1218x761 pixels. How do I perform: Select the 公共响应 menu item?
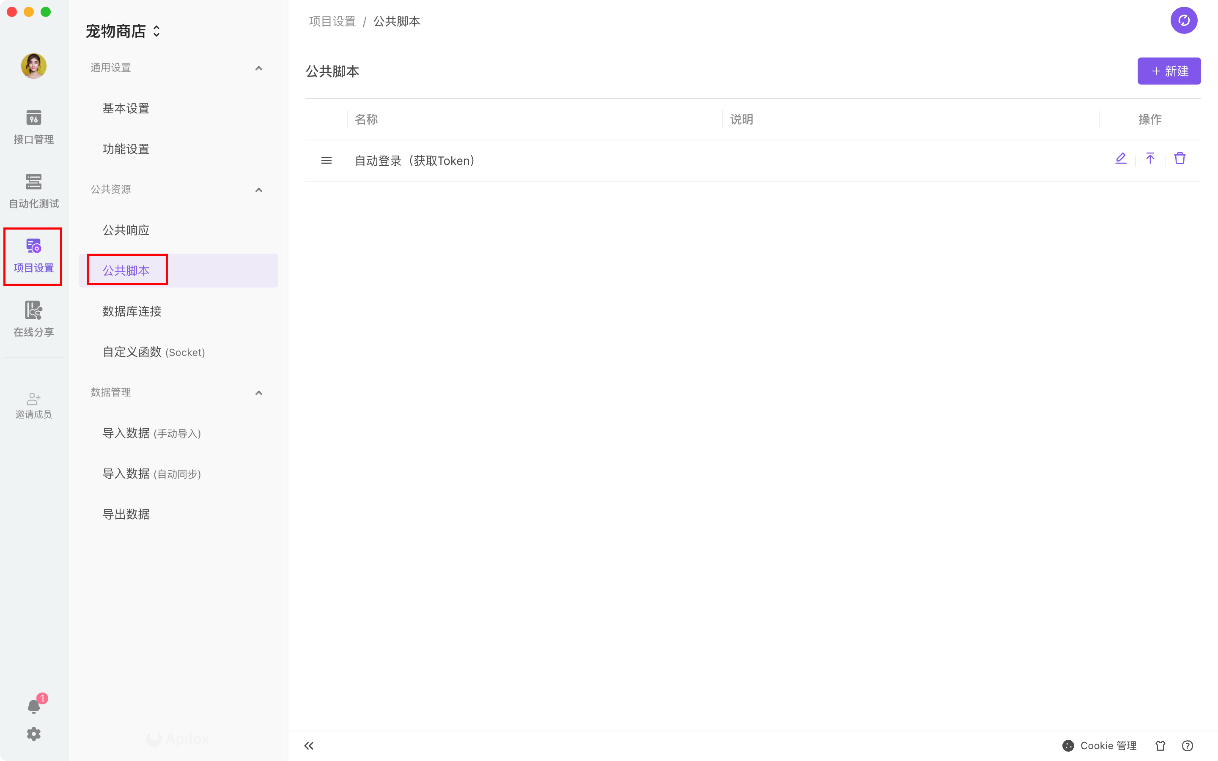pos(126,230)
